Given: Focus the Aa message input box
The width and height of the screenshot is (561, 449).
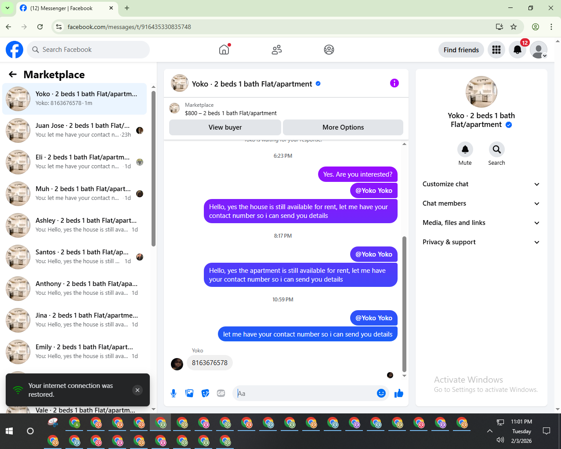Looking at the screenshot, I should point(304,393).
